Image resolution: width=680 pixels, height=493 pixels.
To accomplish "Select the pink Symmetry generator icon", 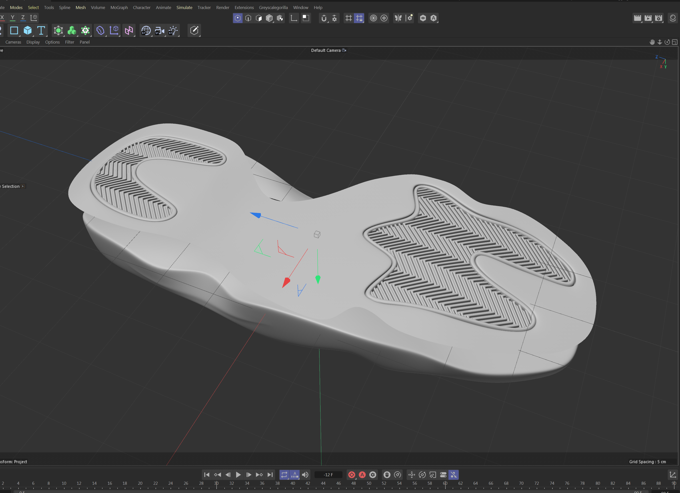I will pos(129,30).
